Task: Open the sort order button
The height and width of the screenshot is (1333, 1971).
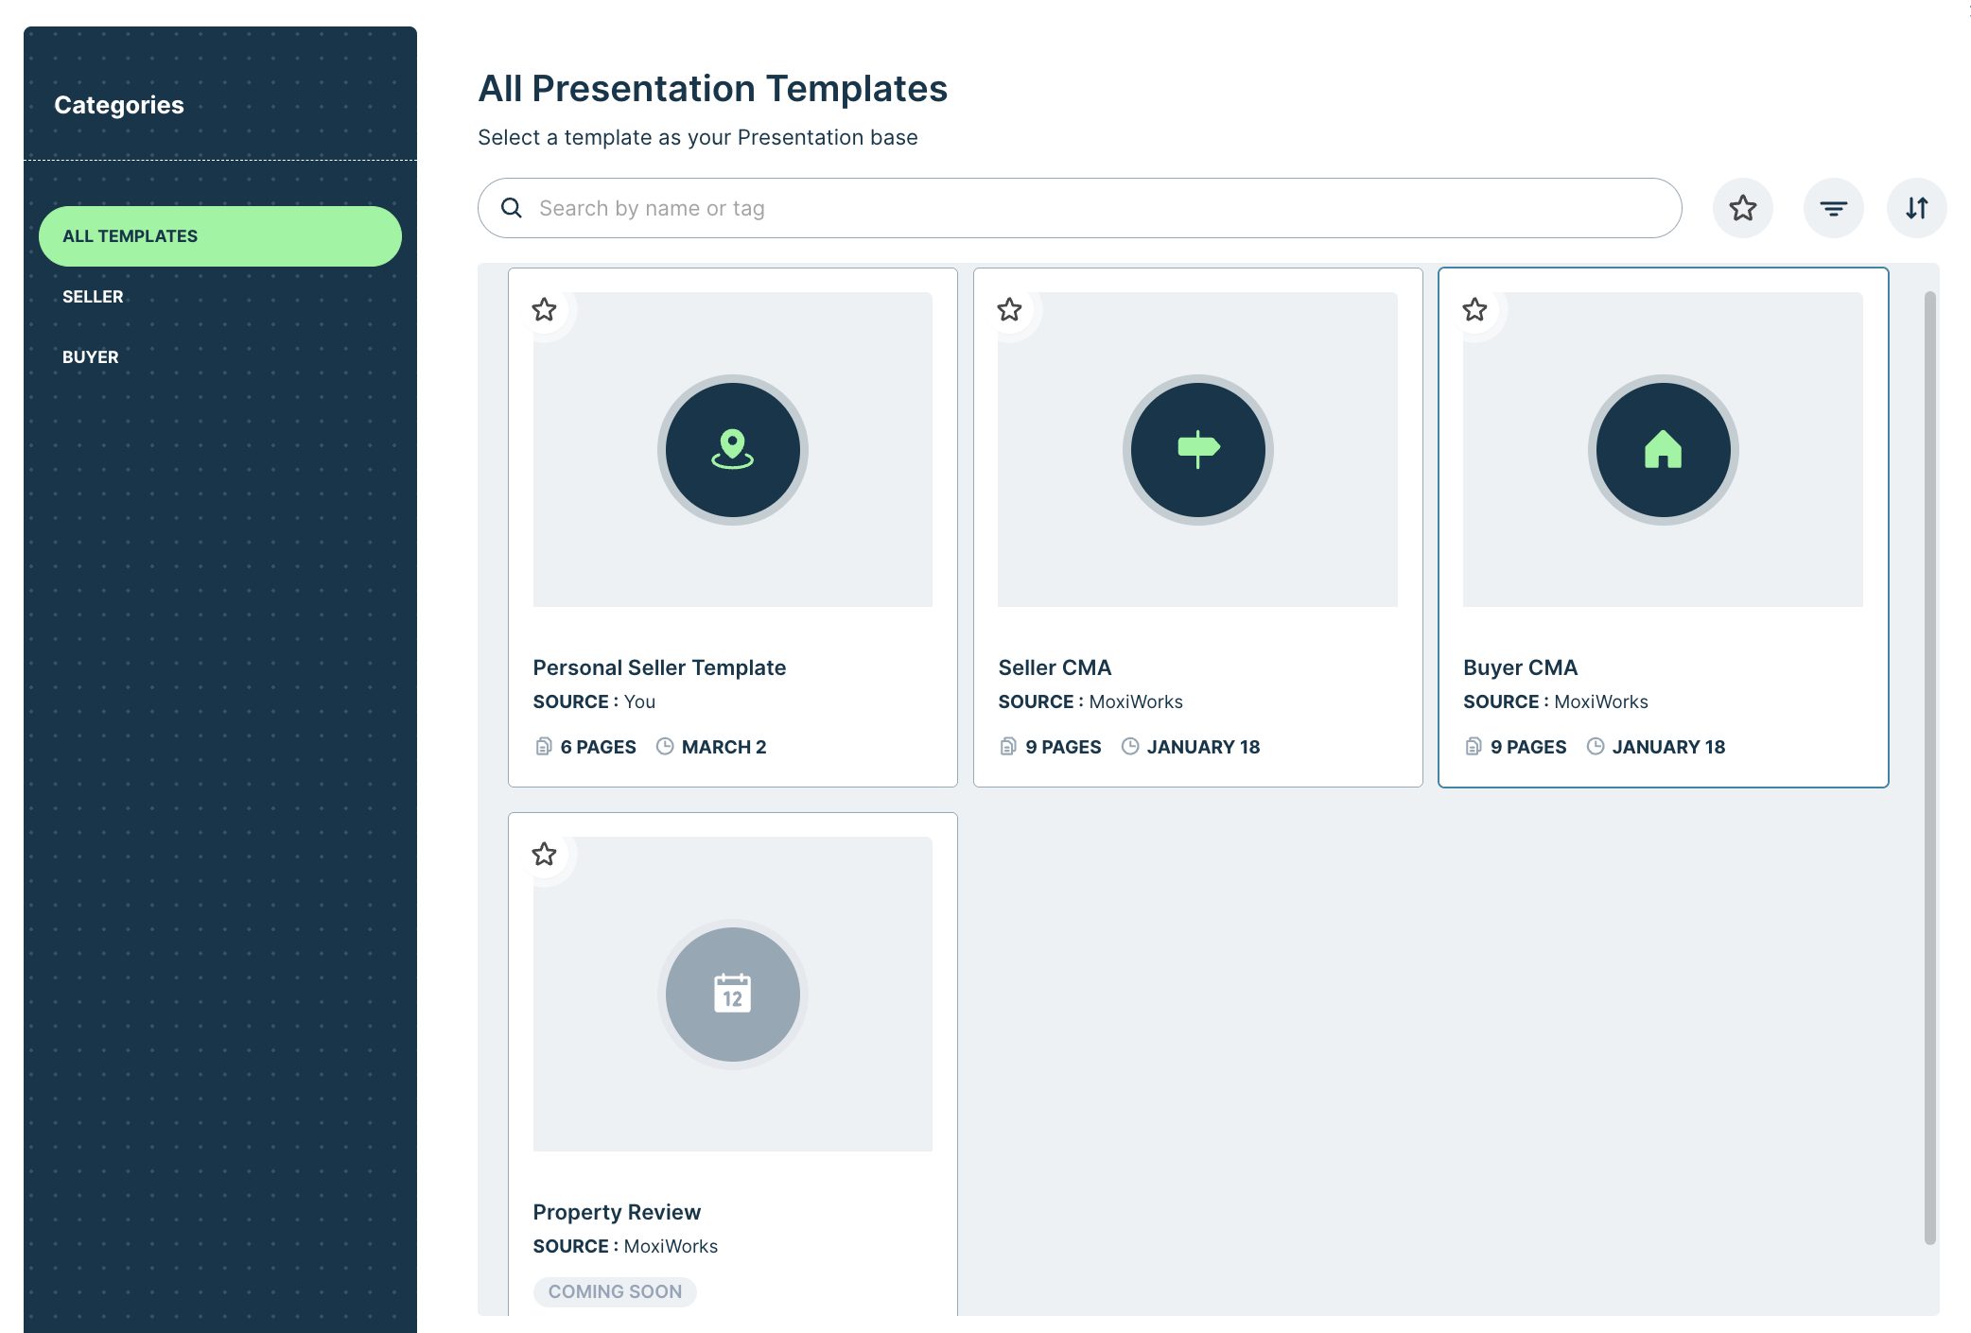Action: tap(1916, 208)
